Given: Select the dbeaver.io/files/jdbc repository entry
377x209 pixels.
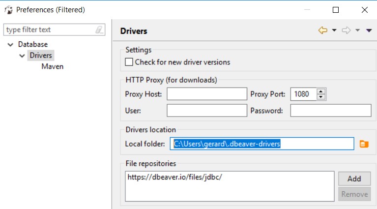Looking at the screenshot, I should pos(174,177).
